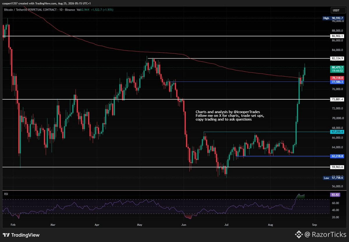Click the 56,000.0 price axis tick

coord(338,186)
